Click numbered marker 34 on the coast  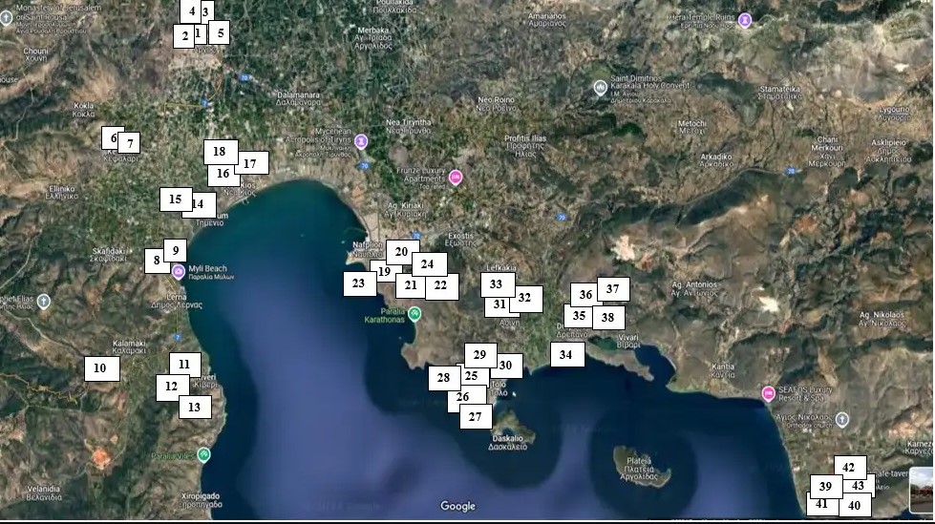coord(567,355)
